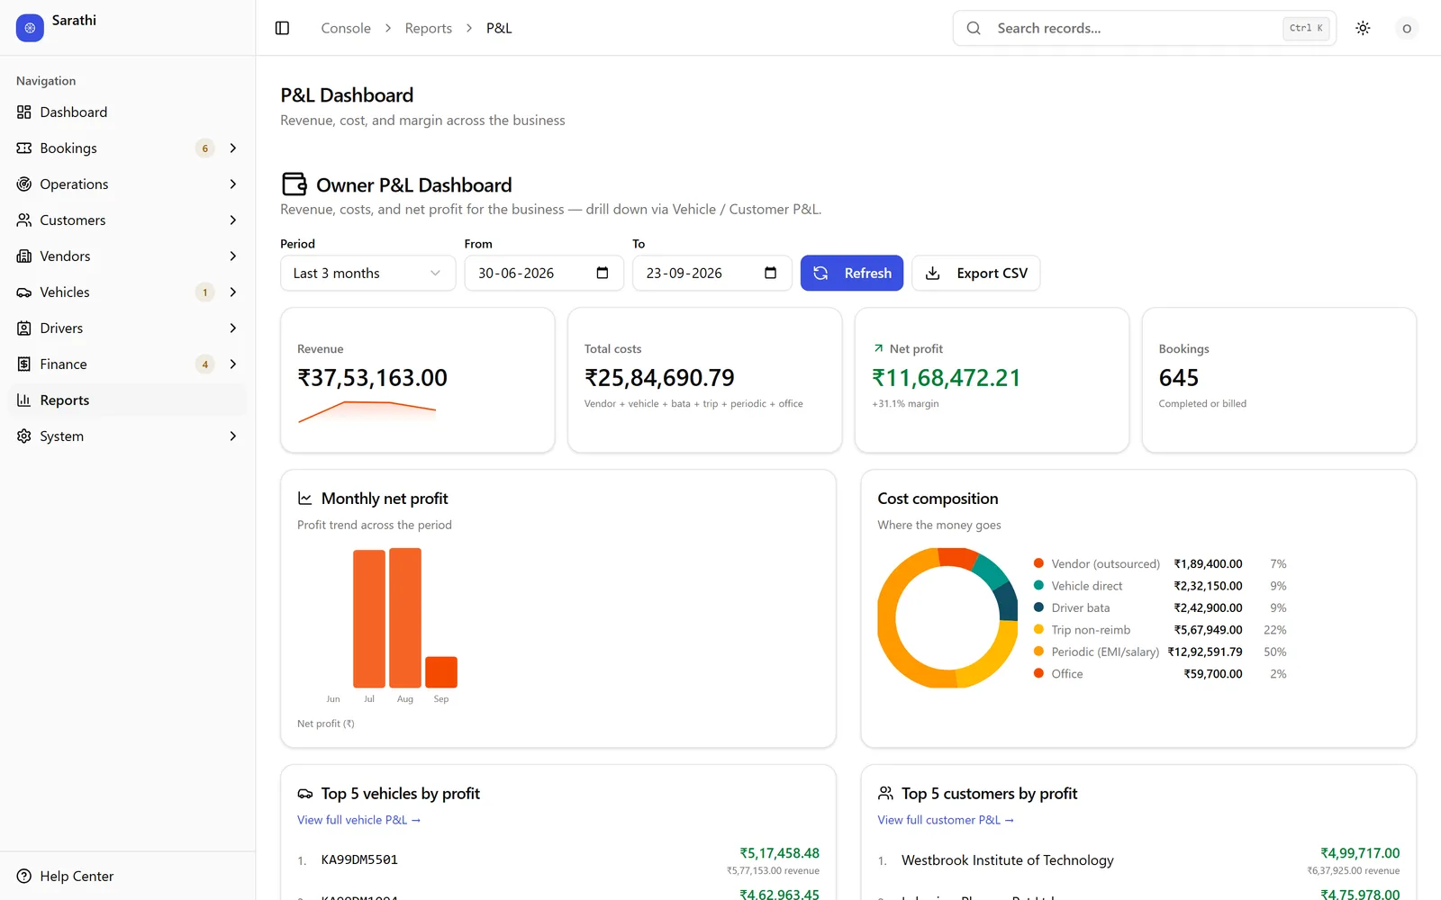1441x900 pixels.
Task: Click the Vehicles car icon in the sidebar
Action: [24, 292]
